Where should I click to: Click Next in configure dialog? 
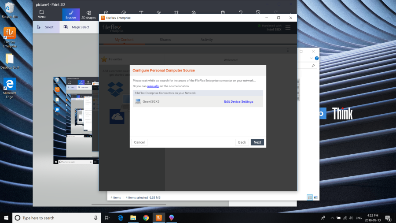coord(257,142)
